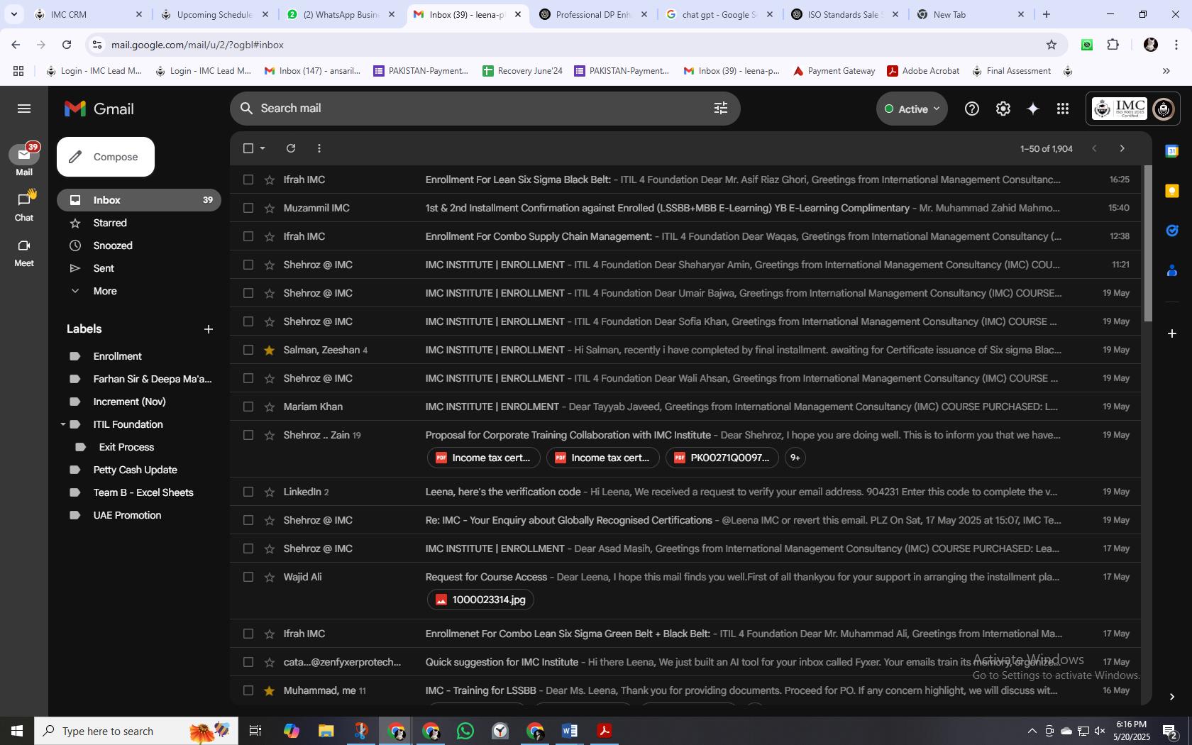
Task: Refresh the inbox list
Action: pos(290,148)
